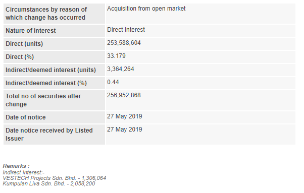Click 'Indirect/deemed interest (%)' label
This screenshot has width=304, height=193.
pyautogui.click(x=46, y=83)
